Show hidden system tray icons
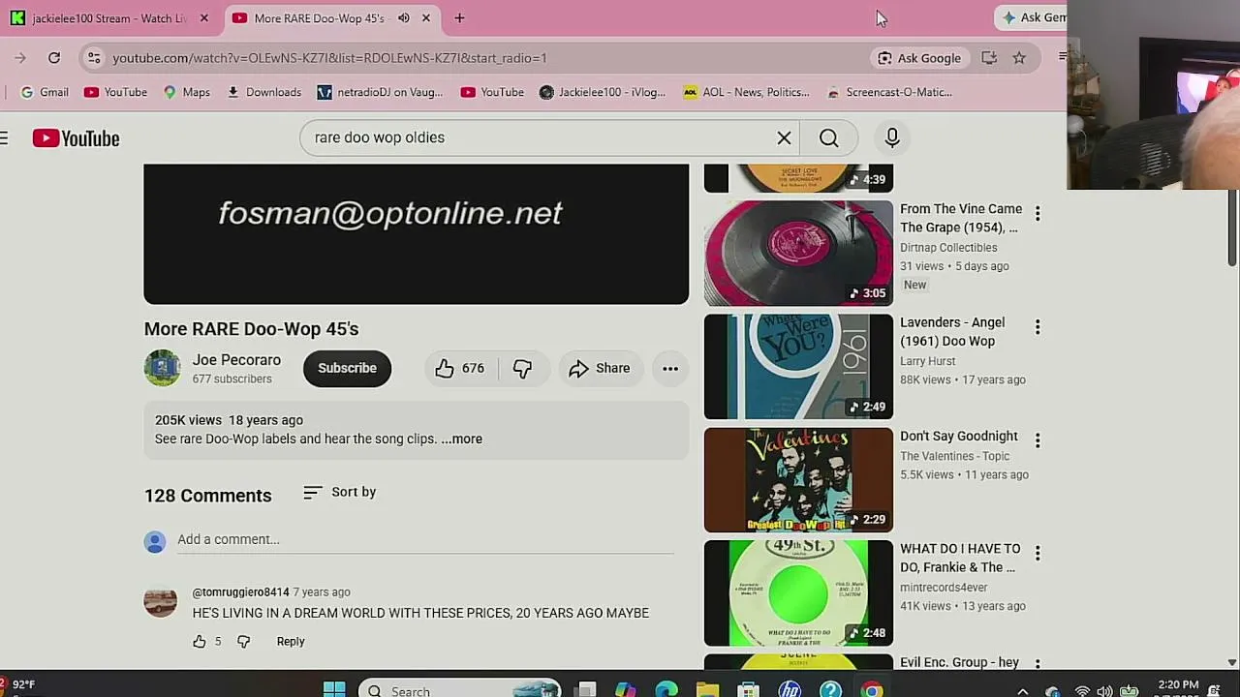The height and width of the screenshot is (697, 1240). pyautogui.click(x=1022, y=690)
